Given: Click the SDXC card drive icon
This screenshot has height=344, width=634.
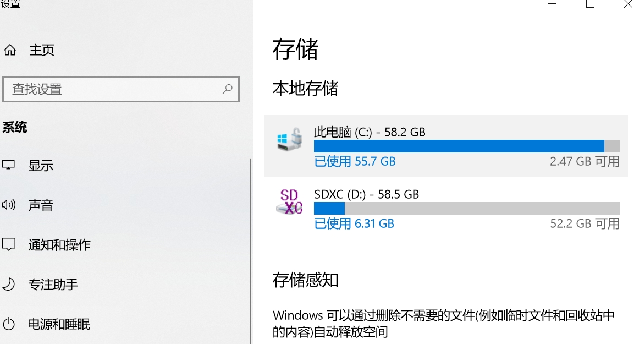Looking at the screenshot, I should pyautogui.click(x=289, y=202).
